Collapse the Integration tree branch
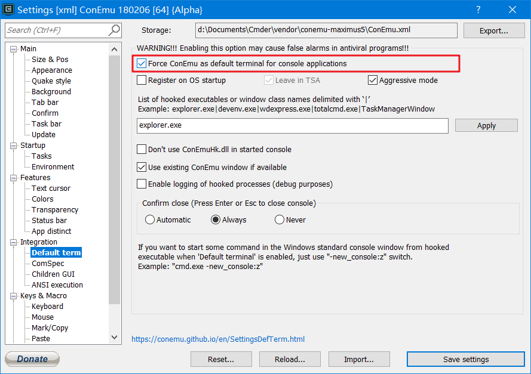The image size is (531, 374). (14, 242)
